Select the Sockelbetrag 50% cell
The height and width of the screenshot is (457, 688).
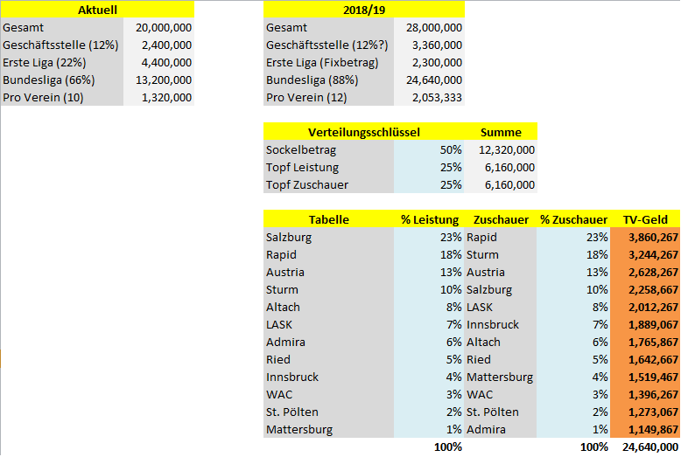coord(429,149)
